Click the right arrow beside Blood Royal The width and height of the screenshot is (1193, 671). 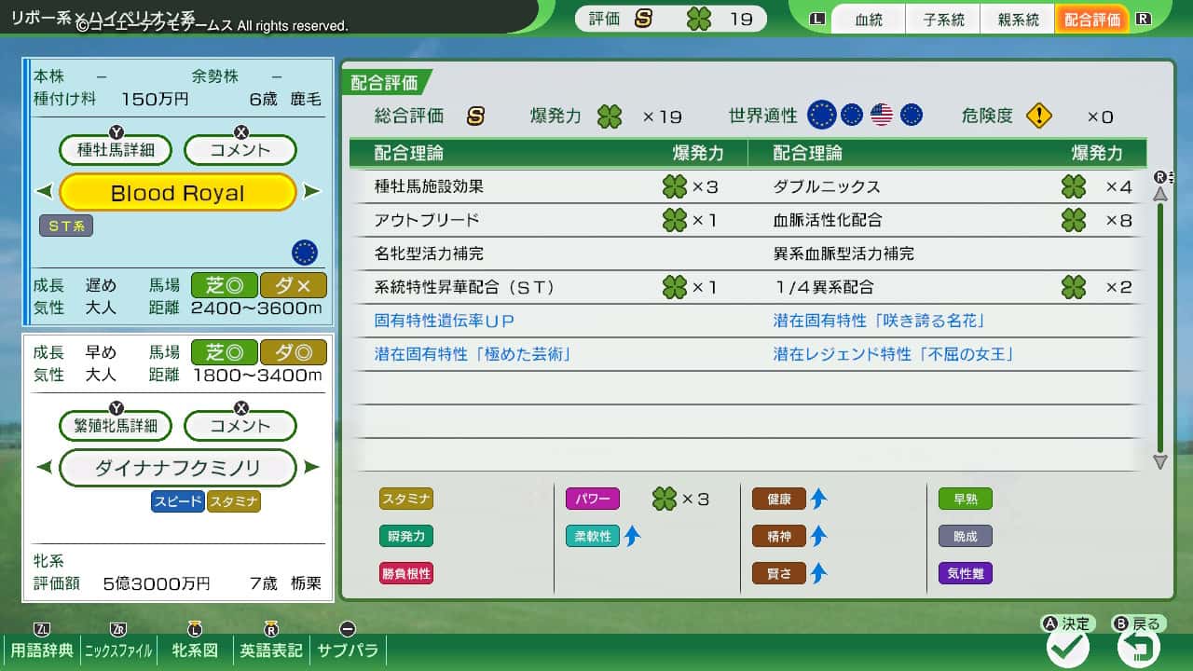[x=309, y=192]
